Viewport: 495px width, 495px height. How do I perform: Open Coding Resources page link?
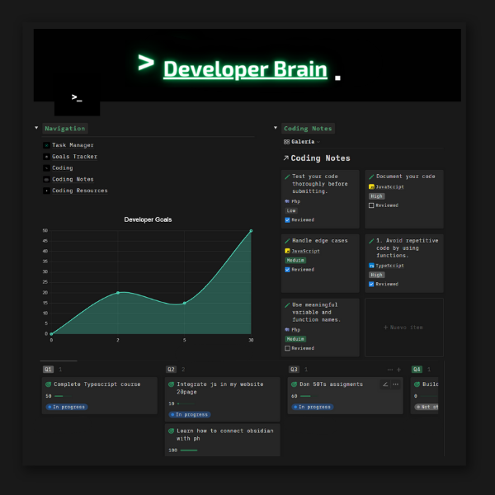pos(79,191)
